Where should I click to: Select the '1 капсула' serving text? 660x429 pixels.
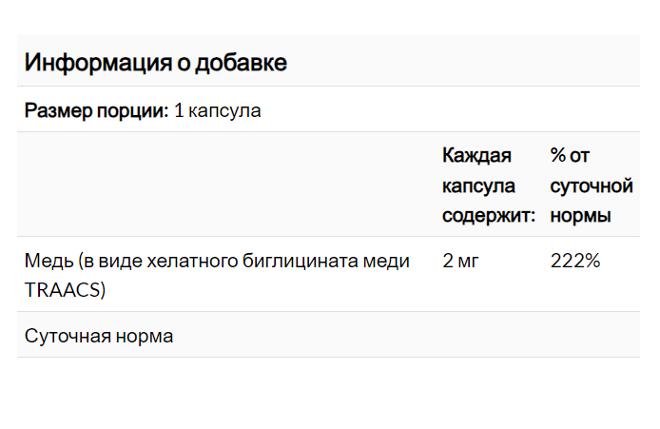[x=217, y=111]
